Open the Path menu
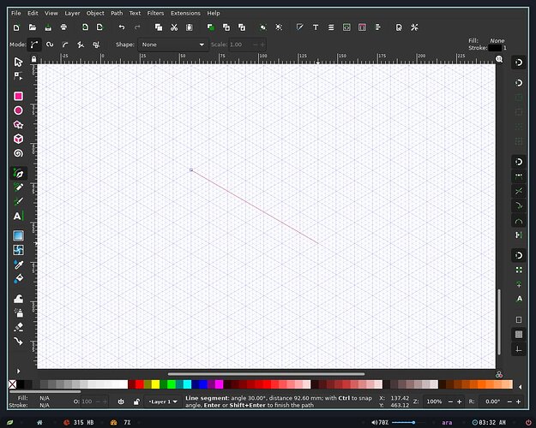Viewport: 536px width, 428px height. point(117,14)
